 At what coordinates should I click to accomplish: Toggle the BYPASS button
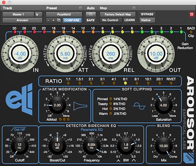(147, 14)
